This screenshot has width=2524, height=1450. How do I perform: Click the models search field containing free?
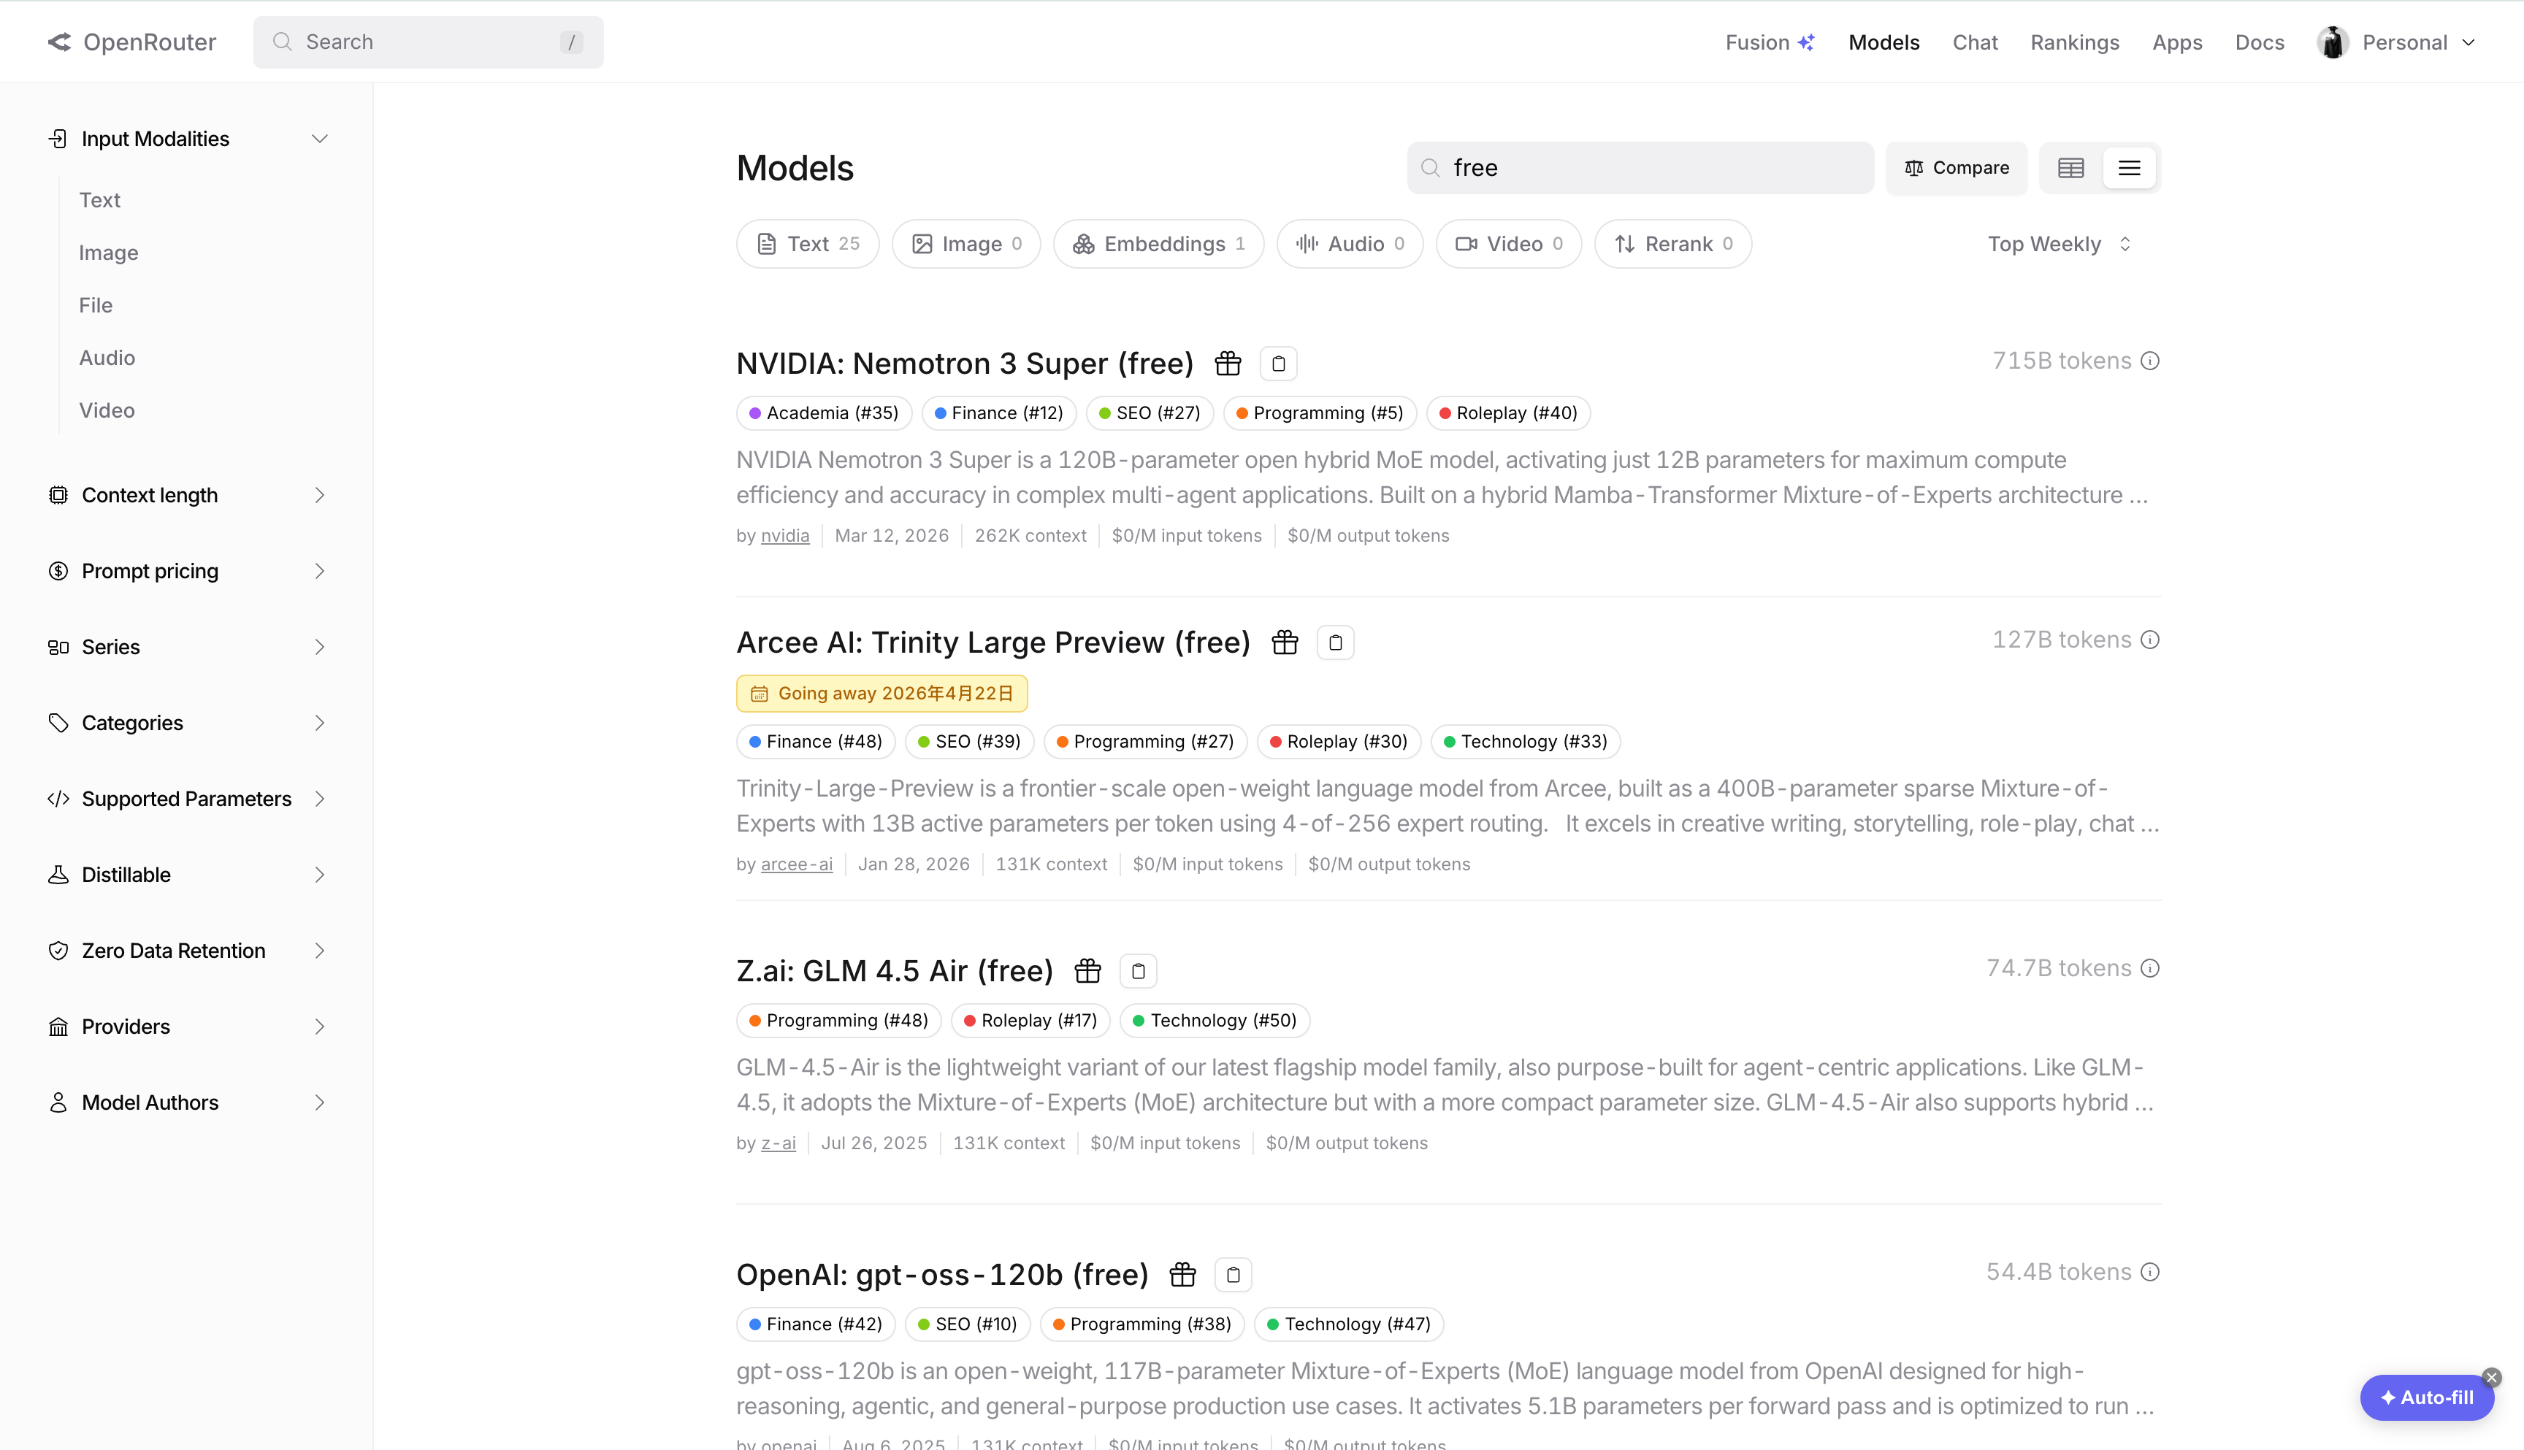(x=1642, y=169)
